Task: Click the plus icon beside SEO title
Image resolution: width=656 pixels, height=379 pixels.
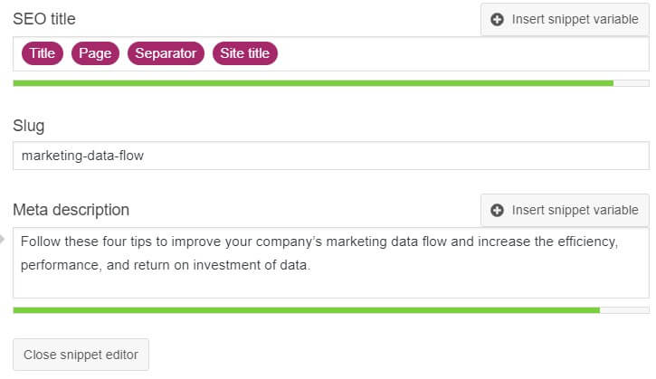Action: (x=497, y=19)
